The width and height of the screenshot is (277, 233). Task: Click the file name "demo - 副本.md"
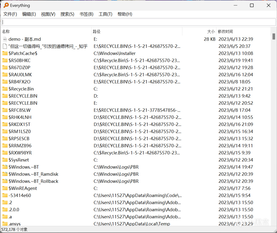tap(24, 39)
